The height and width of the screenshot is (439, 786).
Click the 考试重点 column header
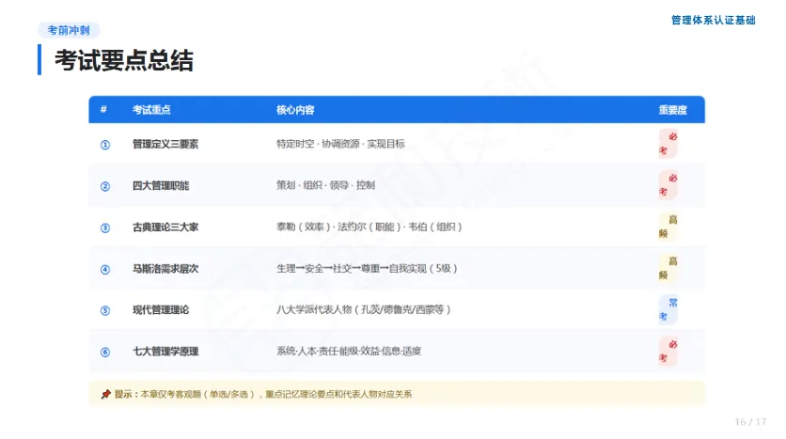coord(151,110)
